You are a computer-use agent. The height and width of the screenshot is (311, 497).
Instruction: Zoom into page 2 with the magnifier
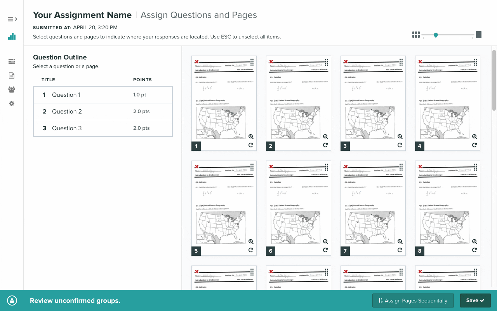point(325,136)
